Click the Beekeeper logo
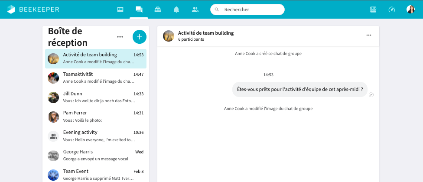The width and height of the screenshot is (423, 182). click(x=33, y=10)
